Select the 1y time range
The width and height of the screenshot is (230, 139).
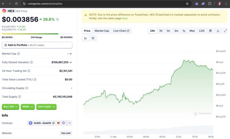(184, 31)
